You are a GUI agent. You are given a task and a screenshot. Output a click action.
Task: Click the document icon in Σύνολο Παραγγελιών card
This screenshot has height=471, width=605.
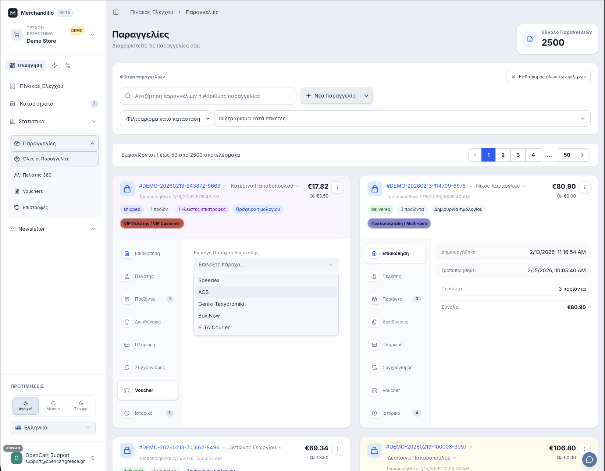pyautogui.click(x=530, y=39)
